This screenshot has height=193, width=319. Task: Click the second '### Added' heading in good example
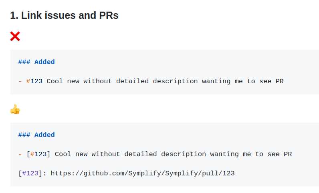pos(36,135)
